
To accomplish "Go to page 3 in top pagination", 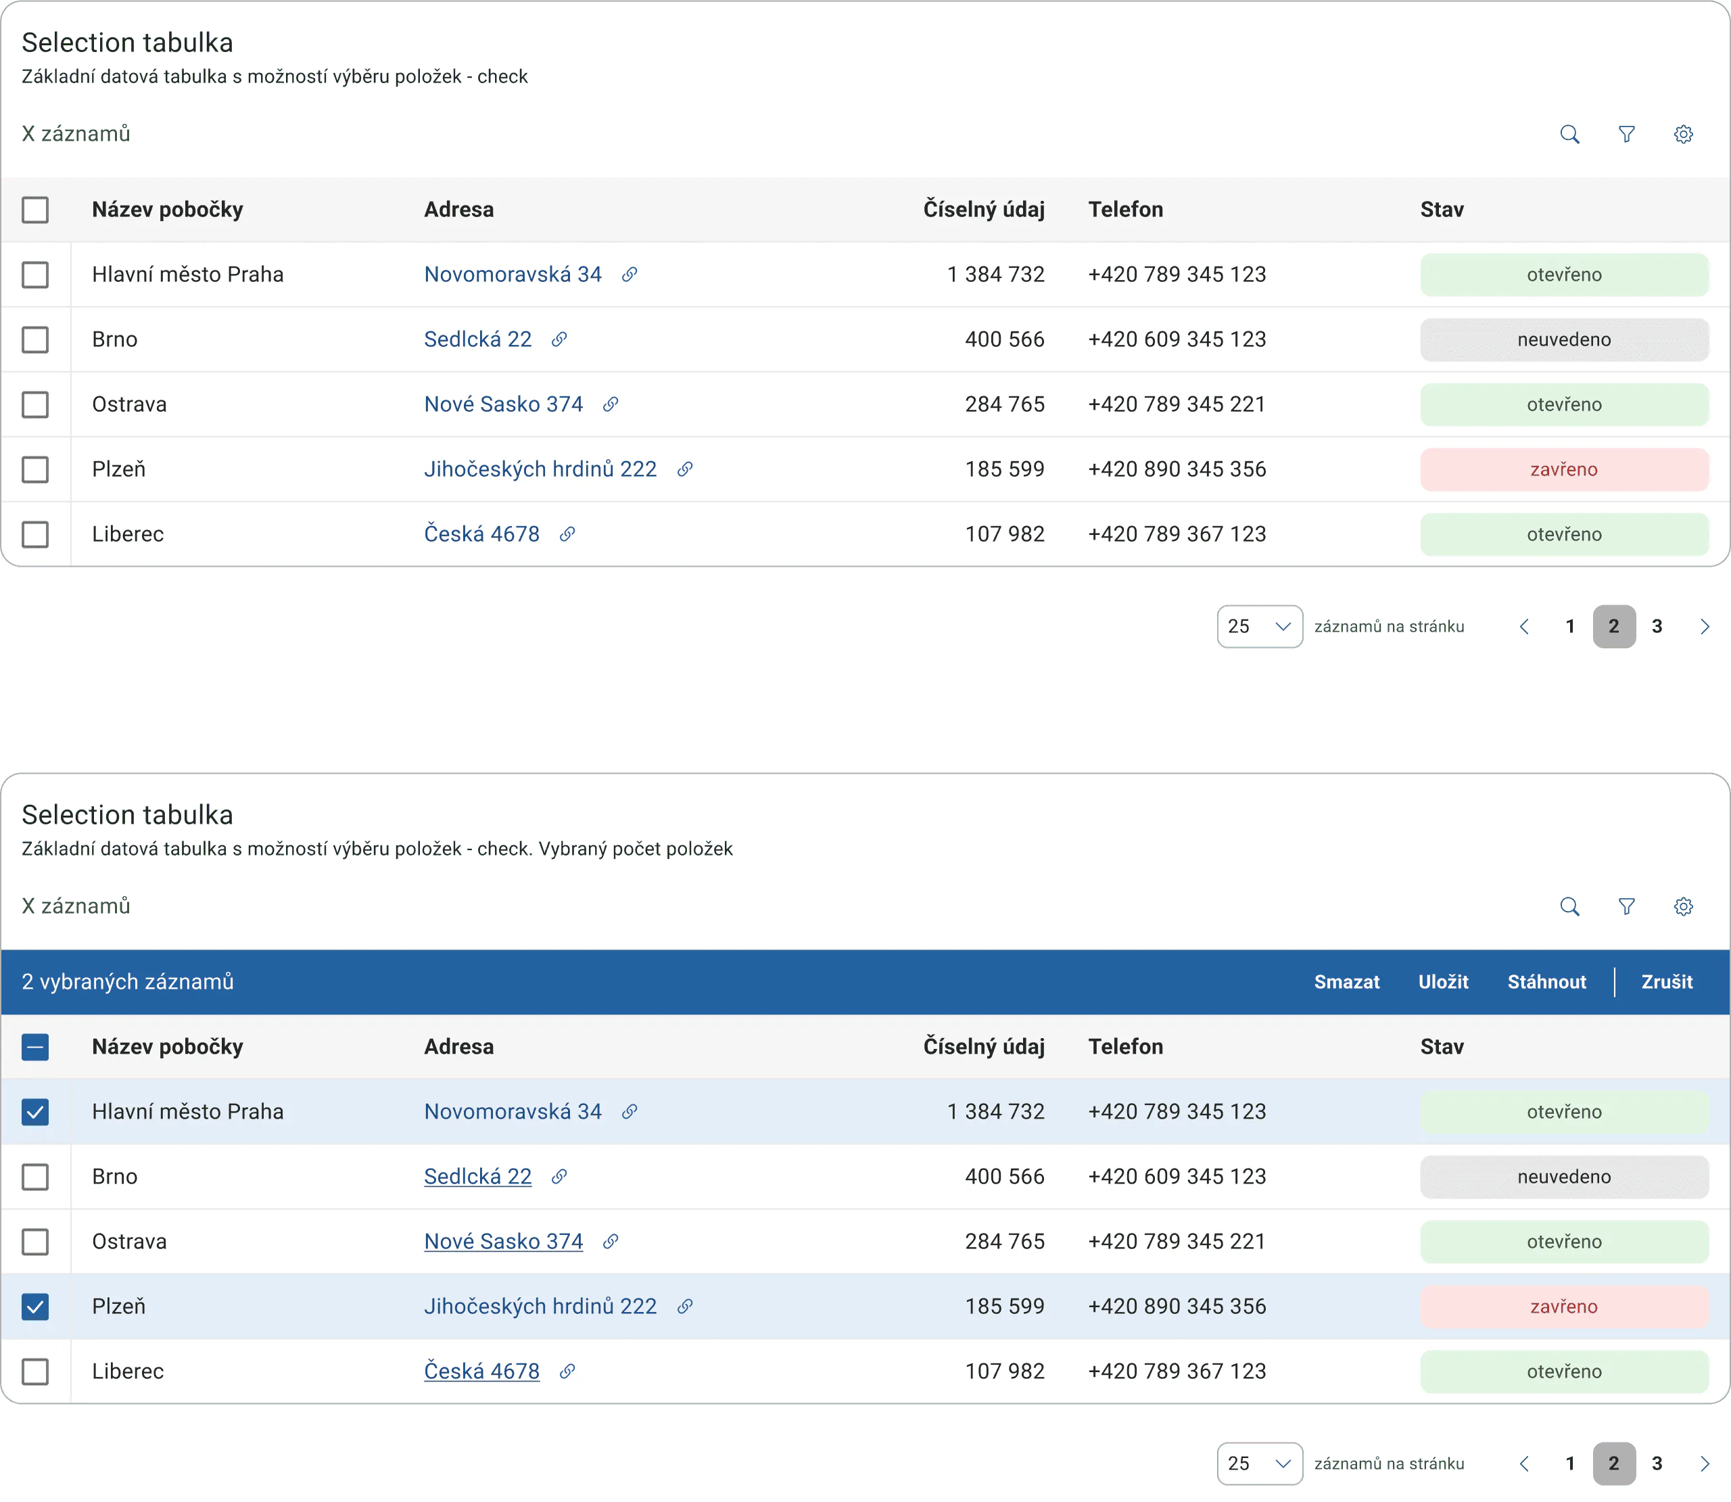I will tap(1657, 626).
